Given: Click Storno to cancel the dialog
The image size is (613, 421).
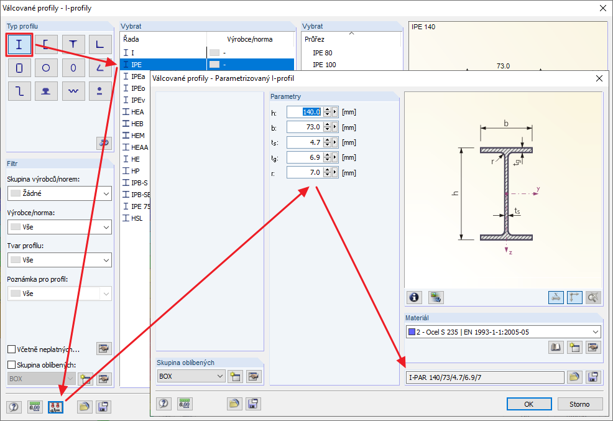Looking at the screenshot, I should coord(579,404).
